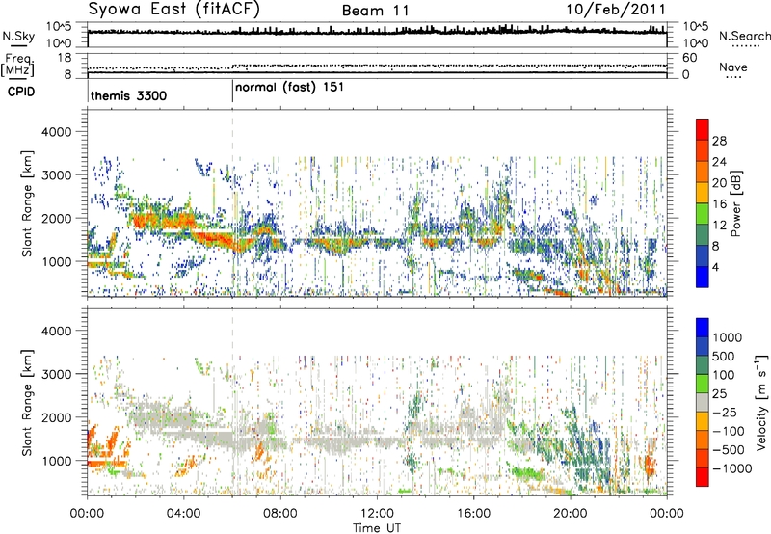Image resolution: width=771 pixels, height=534 pixels.
Task: Select the "Time UT" axis title
Action: (x=377, y=528)
